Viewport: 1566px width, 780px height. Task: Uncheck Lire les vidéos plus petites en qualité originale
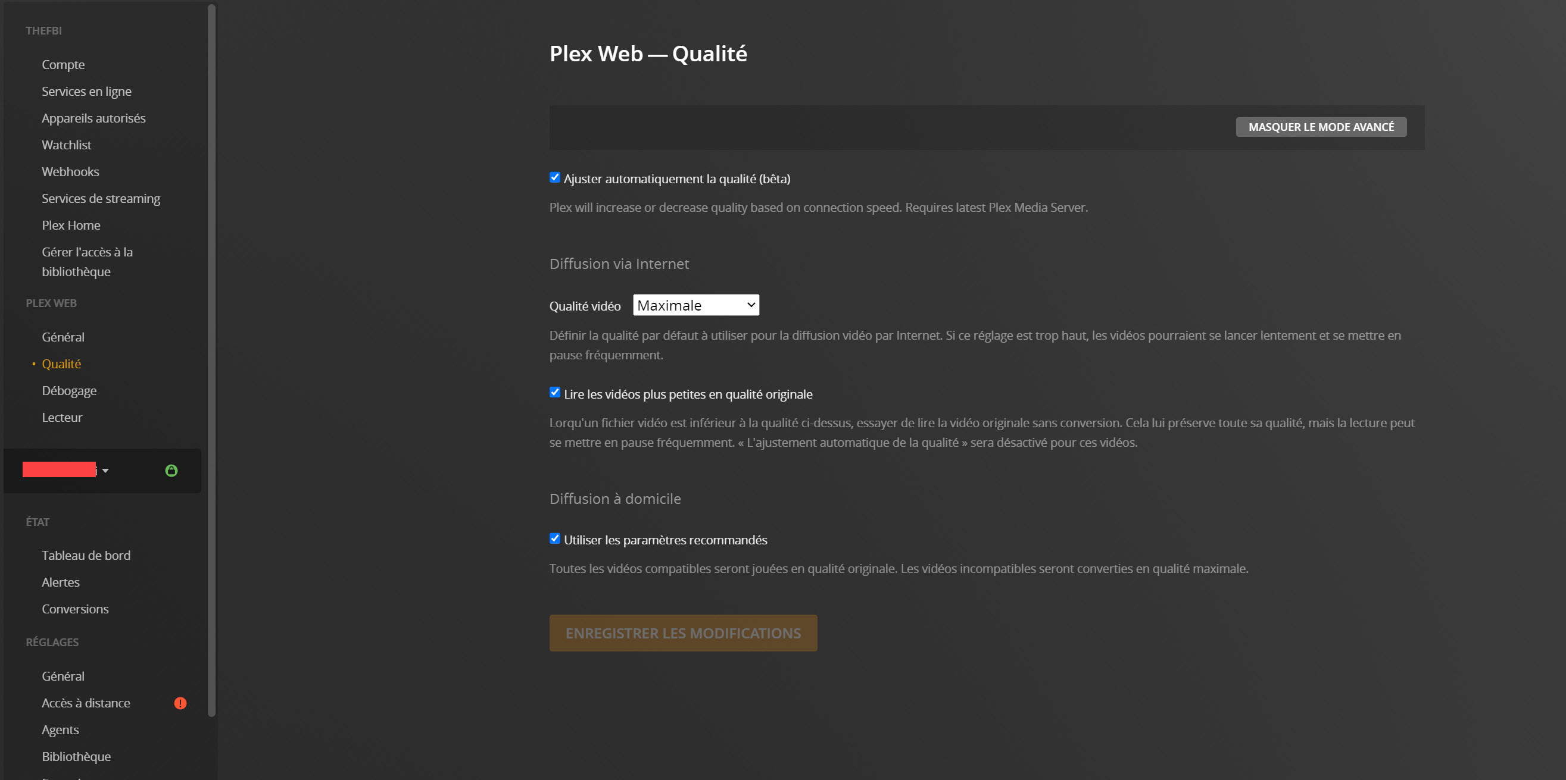(x=554, y=393)
